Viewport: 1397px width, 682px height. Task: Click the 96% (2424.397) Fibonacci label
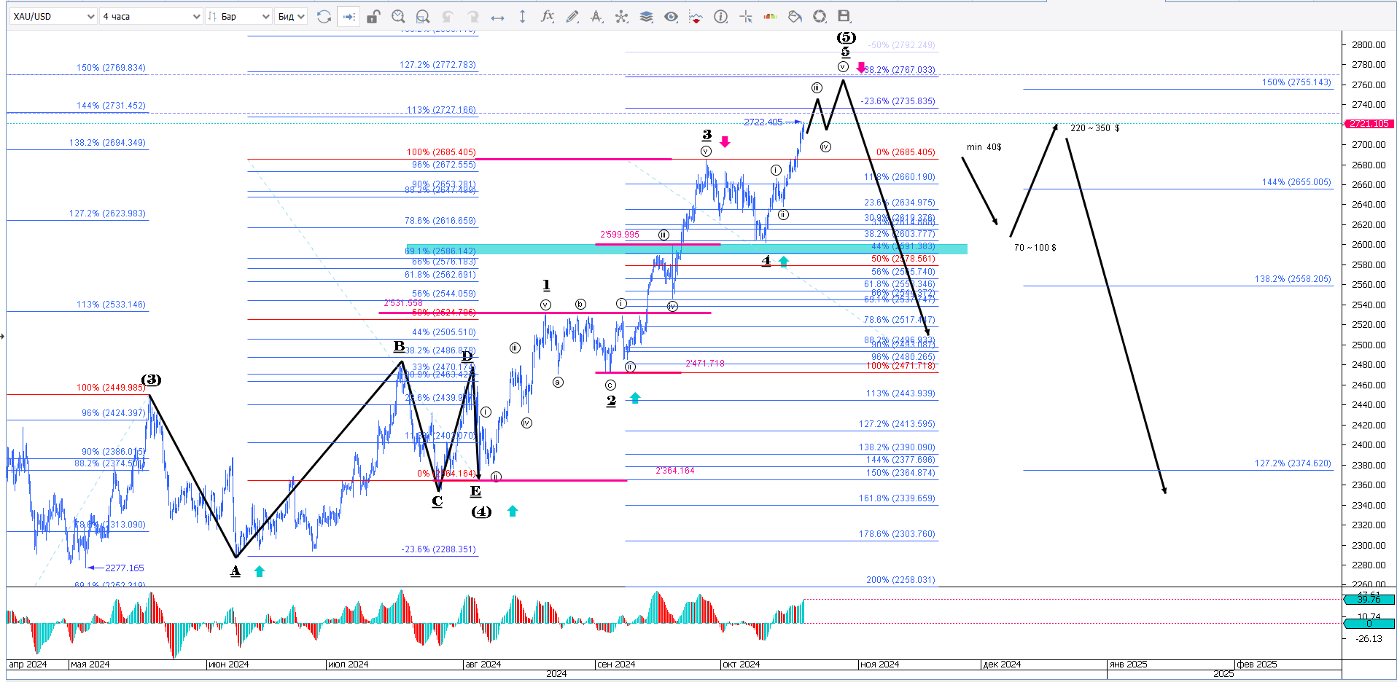[113, 413]
